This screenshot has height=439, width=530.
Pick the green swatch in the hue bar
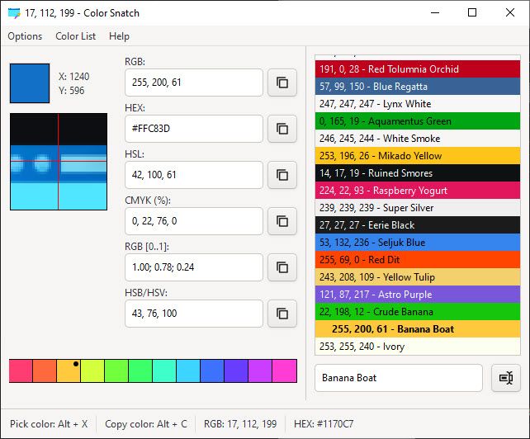(x=140, y=371)
